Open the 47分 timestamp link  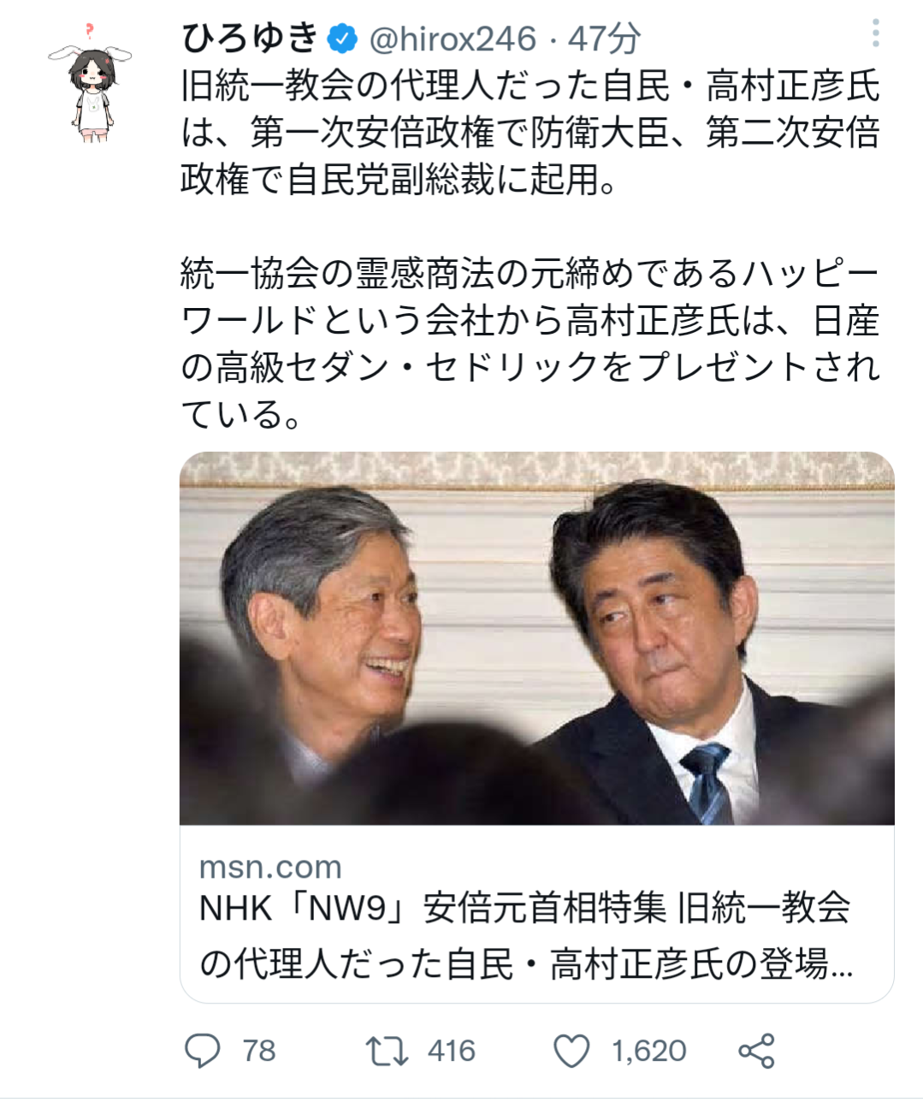pos(605,39)
